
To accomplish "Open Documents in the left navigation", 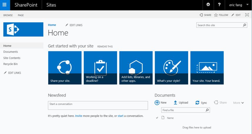I will tap(11, 52).
